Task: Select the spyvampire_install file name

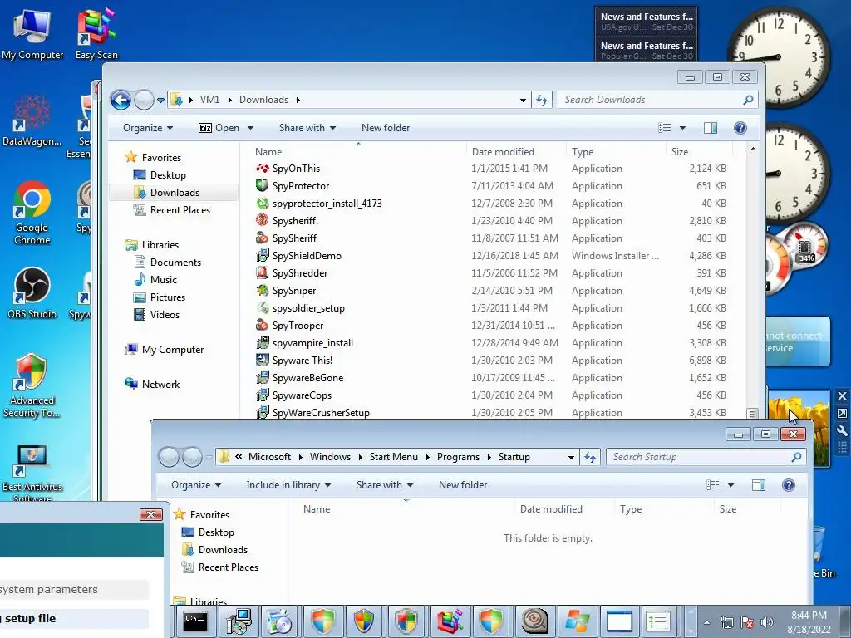Action: pyautogui.click(x=312, y=343)
